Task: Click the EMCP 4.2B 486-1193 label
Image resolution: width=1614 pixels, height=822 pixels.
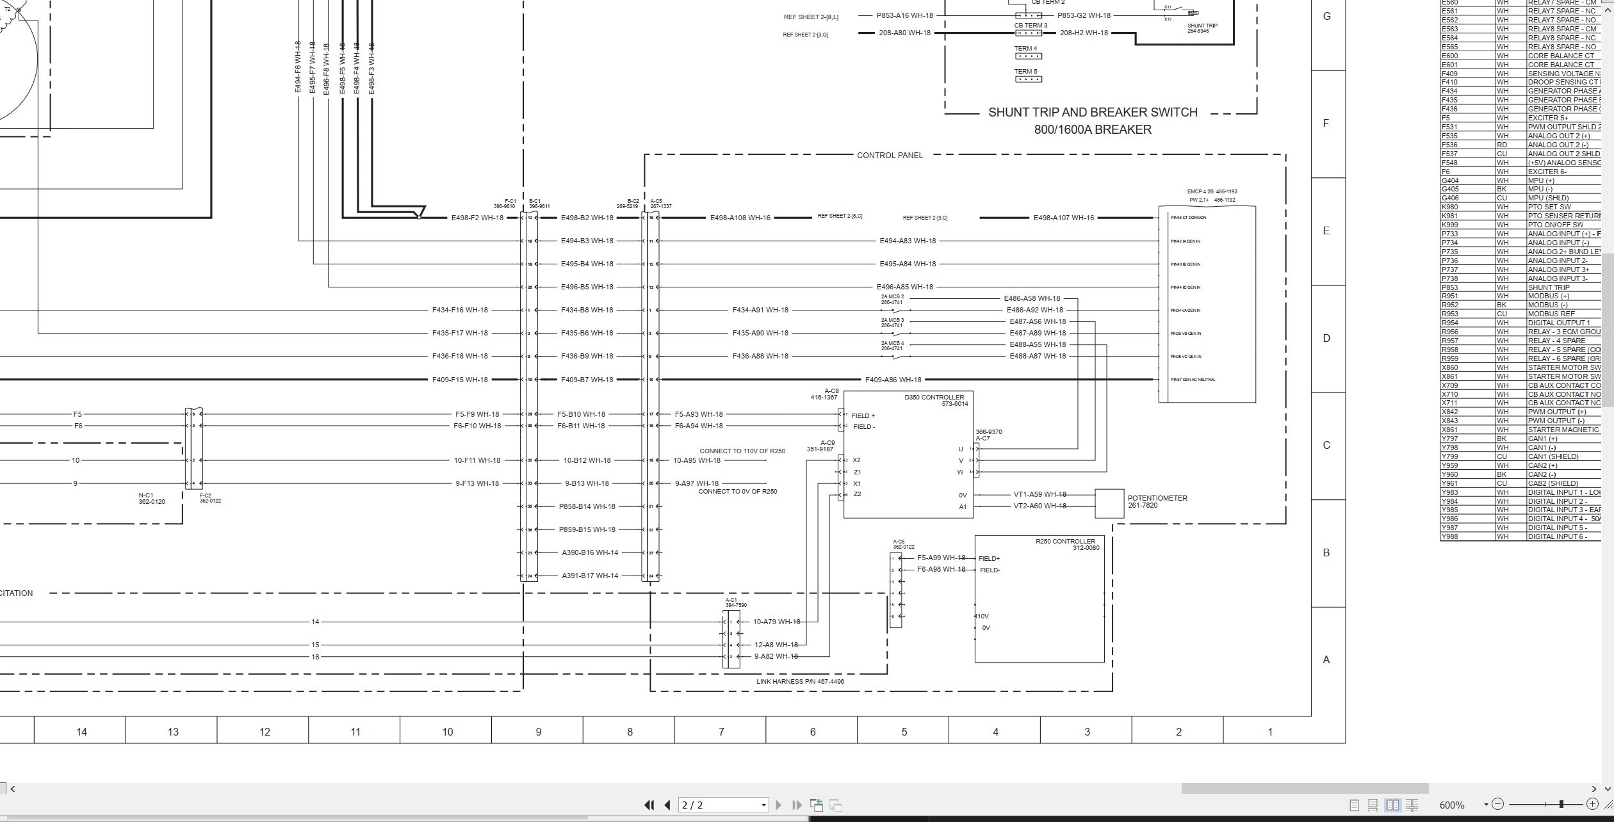Action: point(1212,191)
